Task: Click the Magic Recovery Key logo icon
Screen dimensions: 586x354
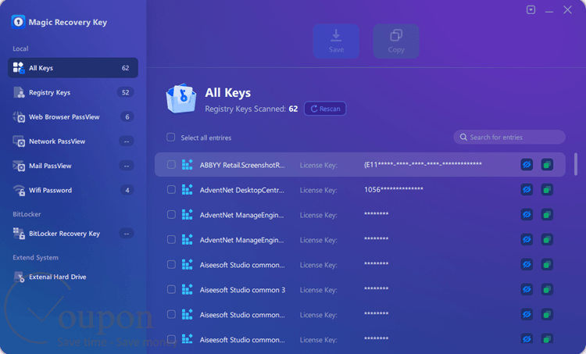Action: [18, 22]
